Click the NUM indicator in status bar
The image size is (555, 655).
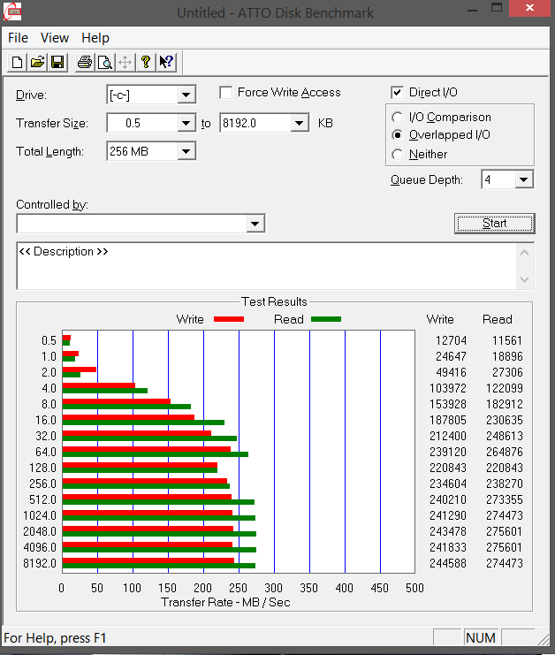[x=481, y=638]
